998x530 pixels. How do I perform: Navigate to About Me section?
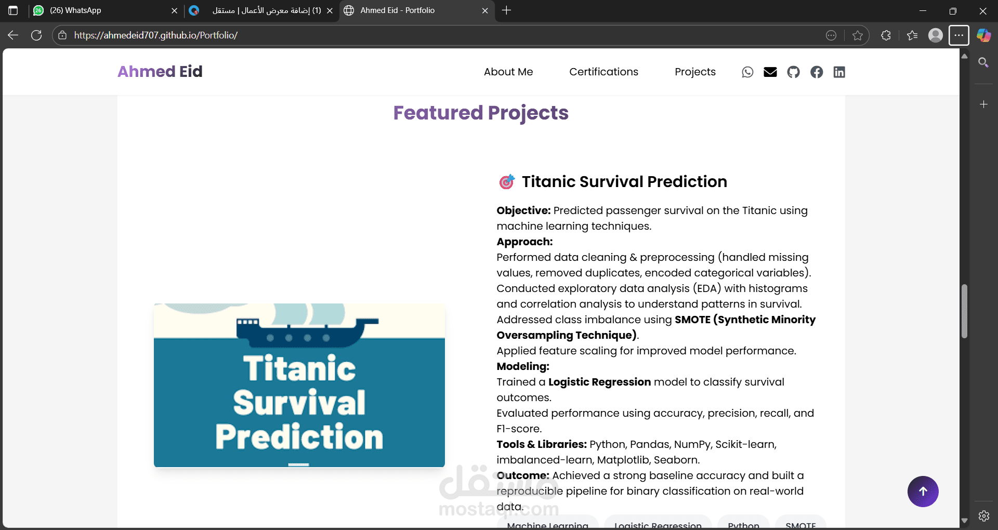point(508,72)
